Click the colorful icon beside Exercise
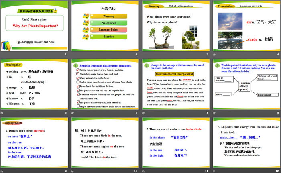Viewport: 281px width, 173px height. coord(86,36)
